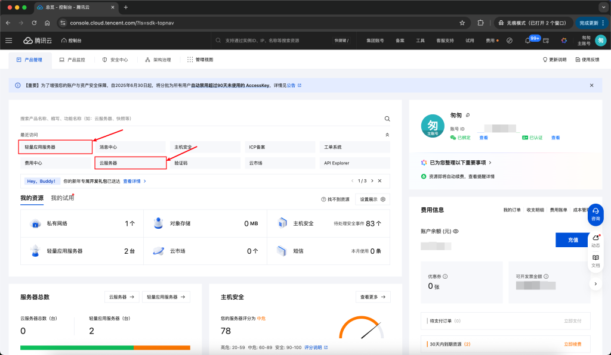611x355 pixels.
Task: Open the 立即续费 renewal link
Action: 572,344
